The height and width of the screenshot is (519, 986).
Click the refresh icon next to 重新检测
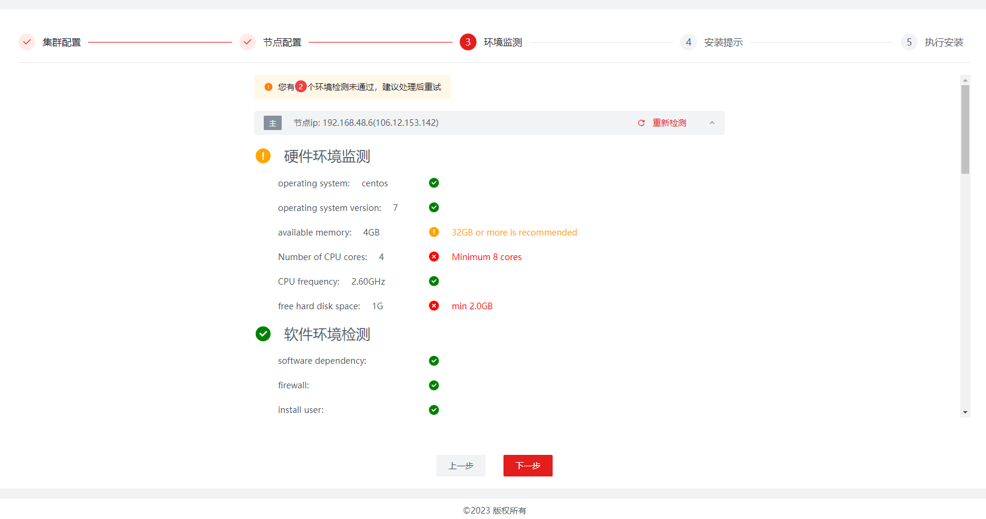pyautogui.click(x=641, y=123)
